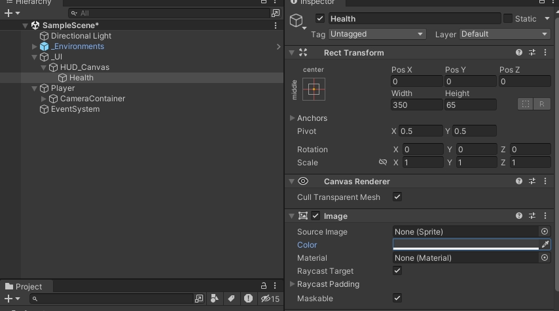The height and width of the screenshot is (311, 559).
Task: Collapse HUD_Canvas object
Action: point(43,67)
